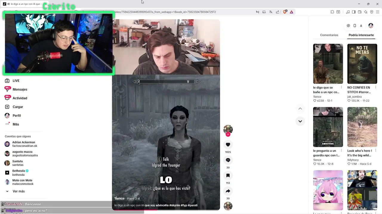Click TikTok get app phone icon

click(355, 26)
